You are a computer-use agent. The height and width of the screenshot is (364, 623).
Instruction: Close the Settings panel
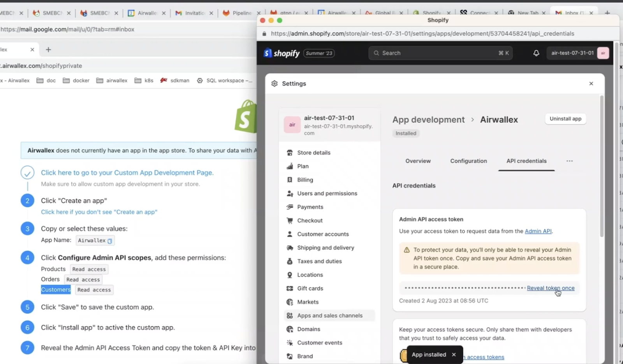click(591, 84)
